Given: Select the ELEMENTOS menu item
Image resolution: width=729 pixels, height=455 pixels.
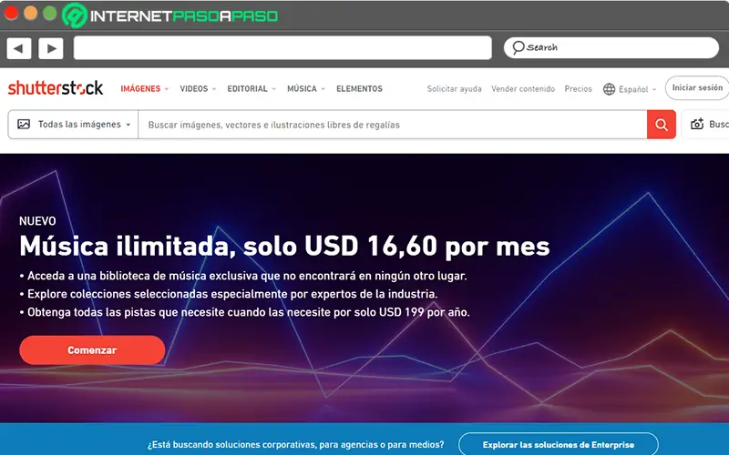Looking at the screenshot, I should 359,88.
